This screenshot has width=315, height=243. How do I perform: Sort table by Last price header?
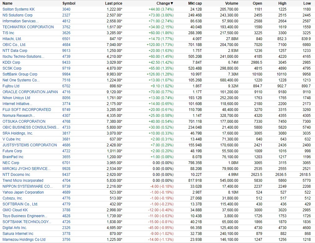tap(113, 3)
